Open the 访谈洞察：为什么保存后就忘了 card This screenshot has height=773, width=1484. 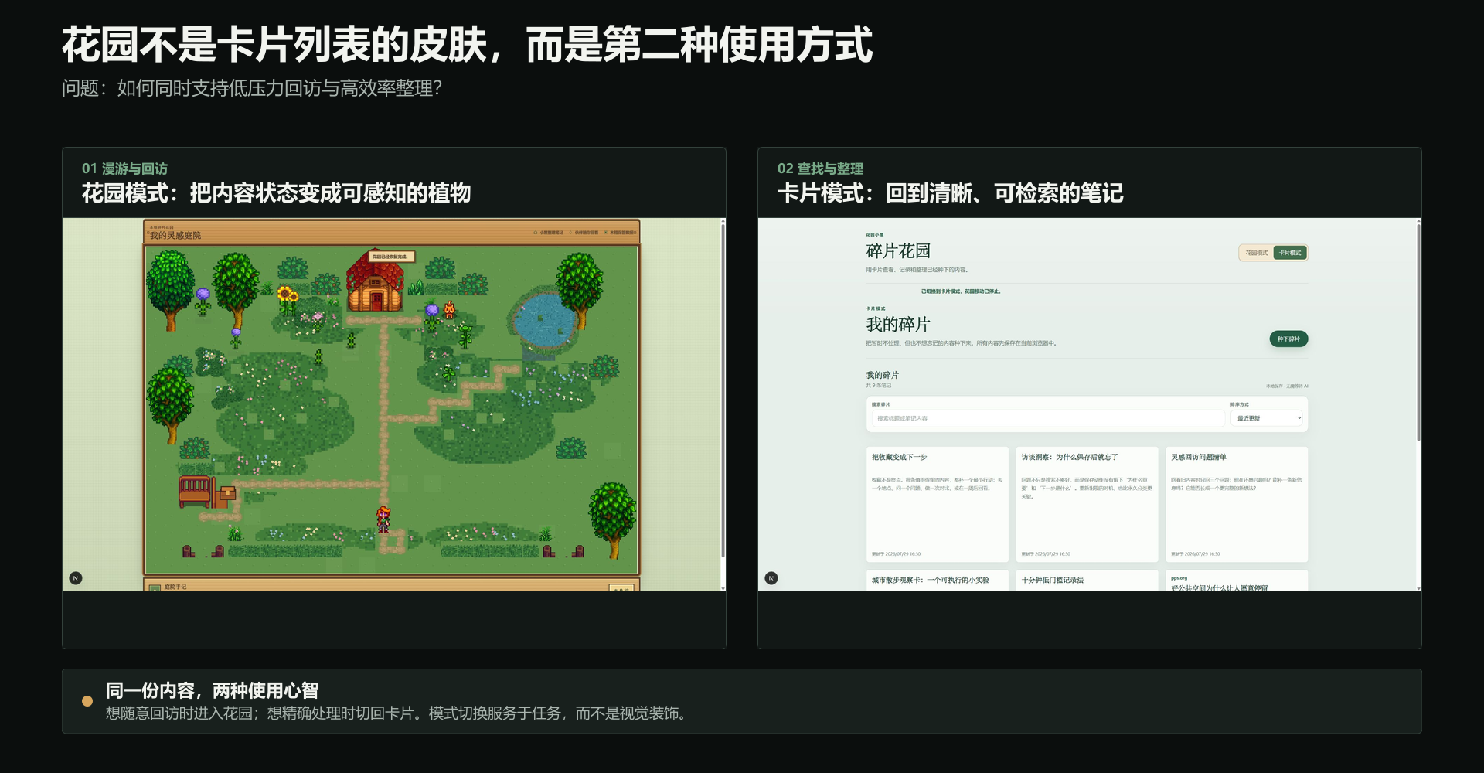tap(1087, 504)
